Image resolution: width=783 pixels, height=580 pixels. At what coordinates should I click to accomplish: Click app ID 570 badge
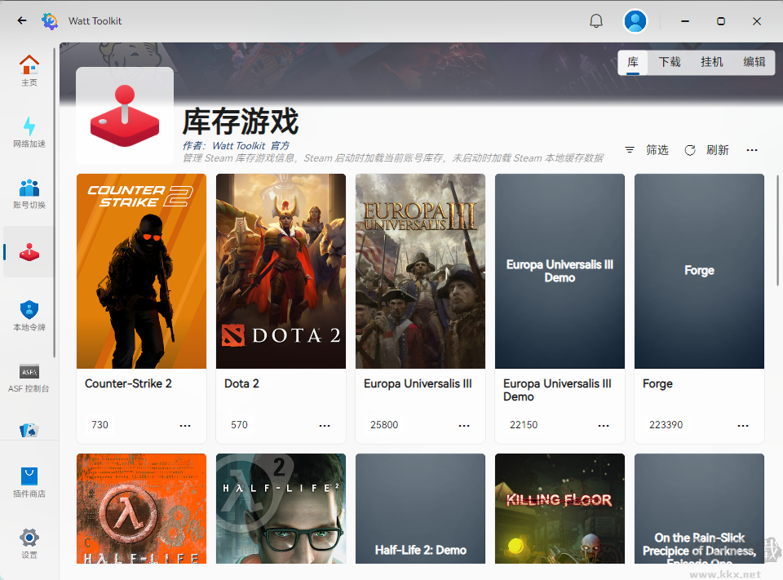(239, 425)
